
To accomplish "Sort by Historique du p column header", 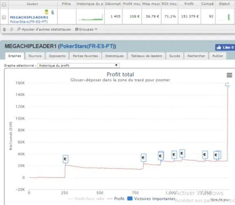I will (90, 4).
